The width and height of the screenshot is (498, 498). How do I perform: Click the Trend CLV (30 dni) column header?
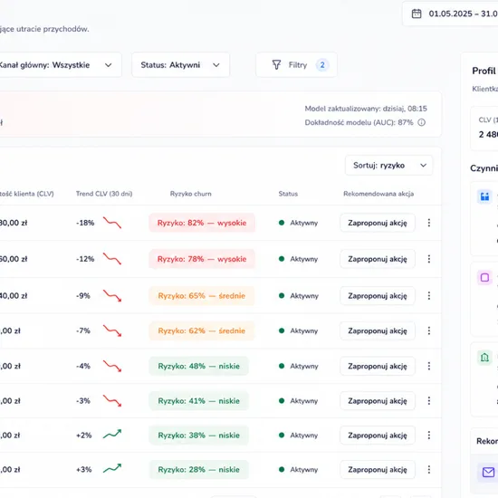pos(104,194)
